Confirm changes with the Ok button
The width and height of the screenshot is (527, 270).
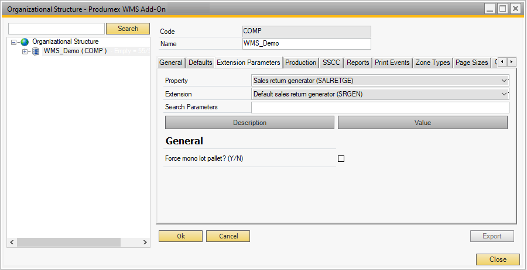click(x=180, y=236)
